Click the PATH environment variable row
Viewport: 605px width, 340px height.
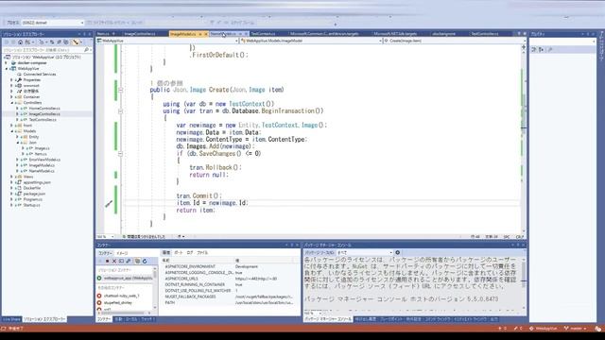[x=229, y=302]
